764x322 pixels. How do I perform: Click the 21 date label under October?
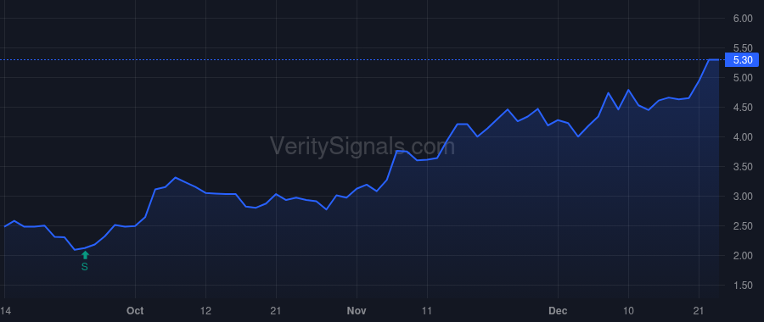coord(276,310)
